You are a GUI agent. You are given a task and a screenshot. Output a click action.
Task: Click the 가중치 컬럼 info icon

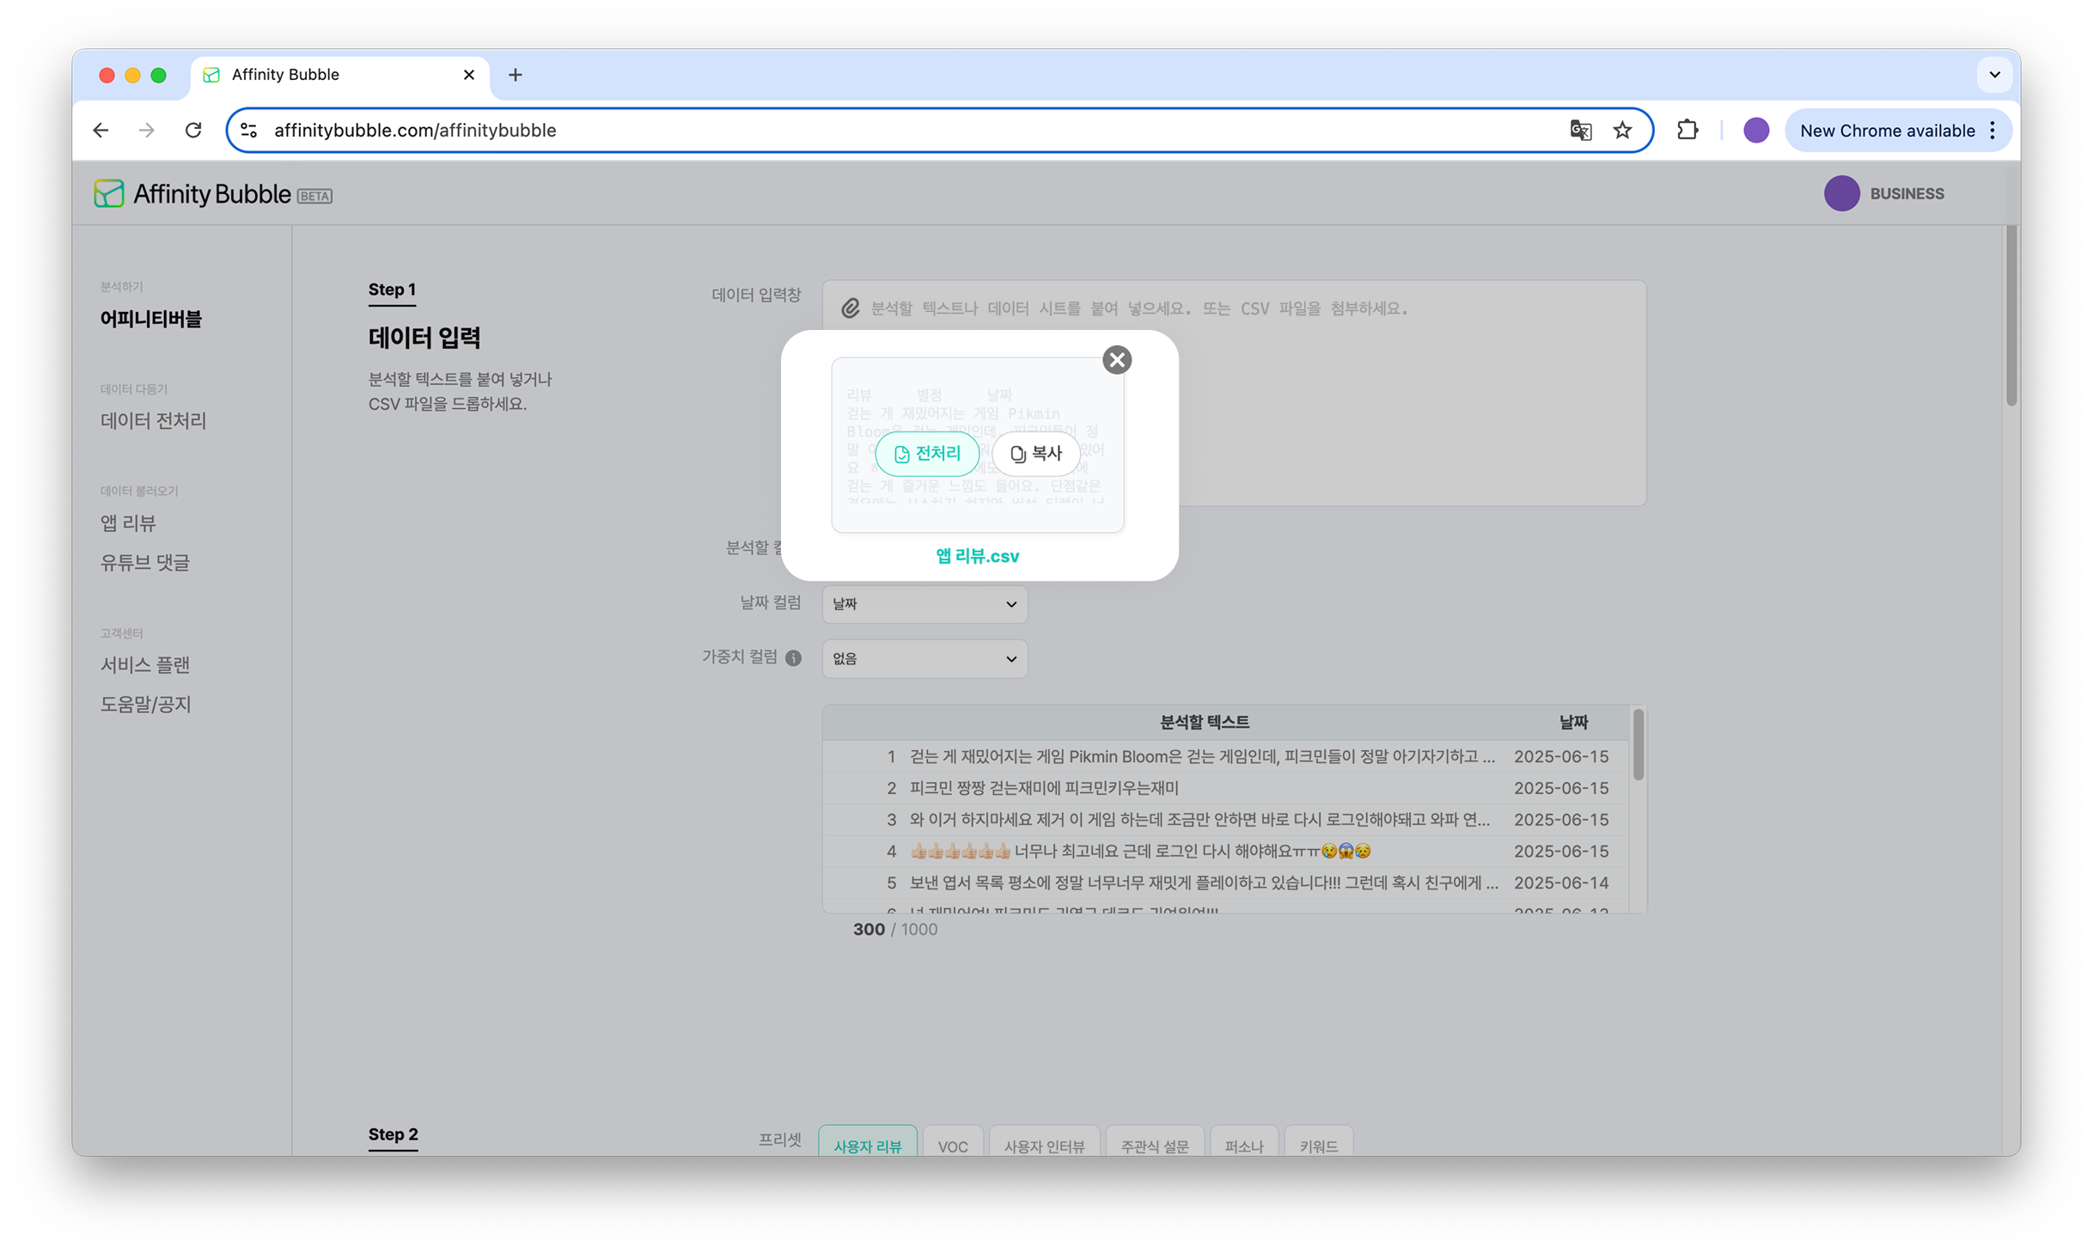pos(793,658)
